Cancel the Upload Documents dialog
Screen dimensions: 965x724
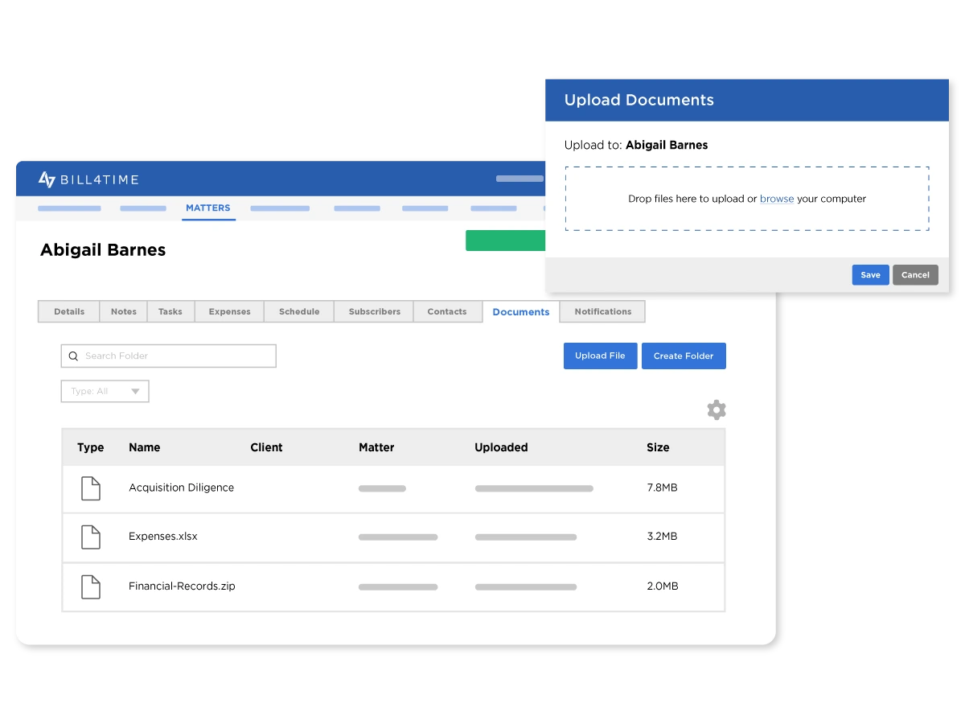pos(915,275)
